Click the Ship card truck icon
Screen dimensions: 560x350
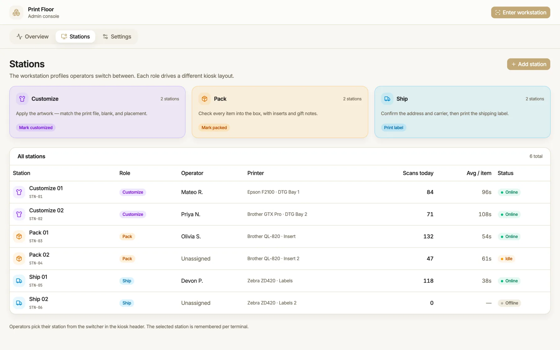point(387,99)
